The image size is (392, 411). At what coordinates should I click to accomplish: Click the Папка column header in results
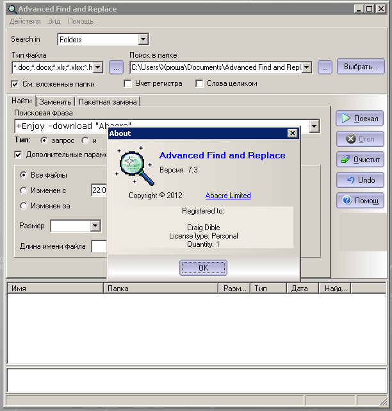(x=160, y=289)
